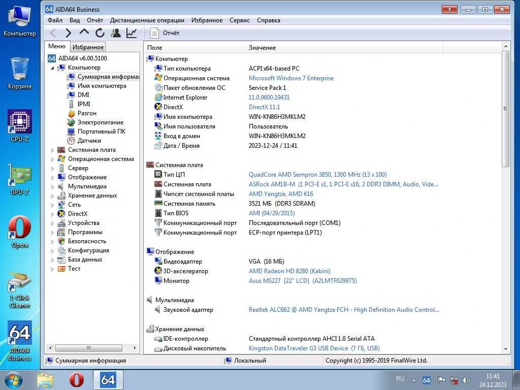This screenshot has width=520, height=390.
Task: Open the Kingston DataTraveler G3 USB Device link
Action: click(x=314, y=348)
